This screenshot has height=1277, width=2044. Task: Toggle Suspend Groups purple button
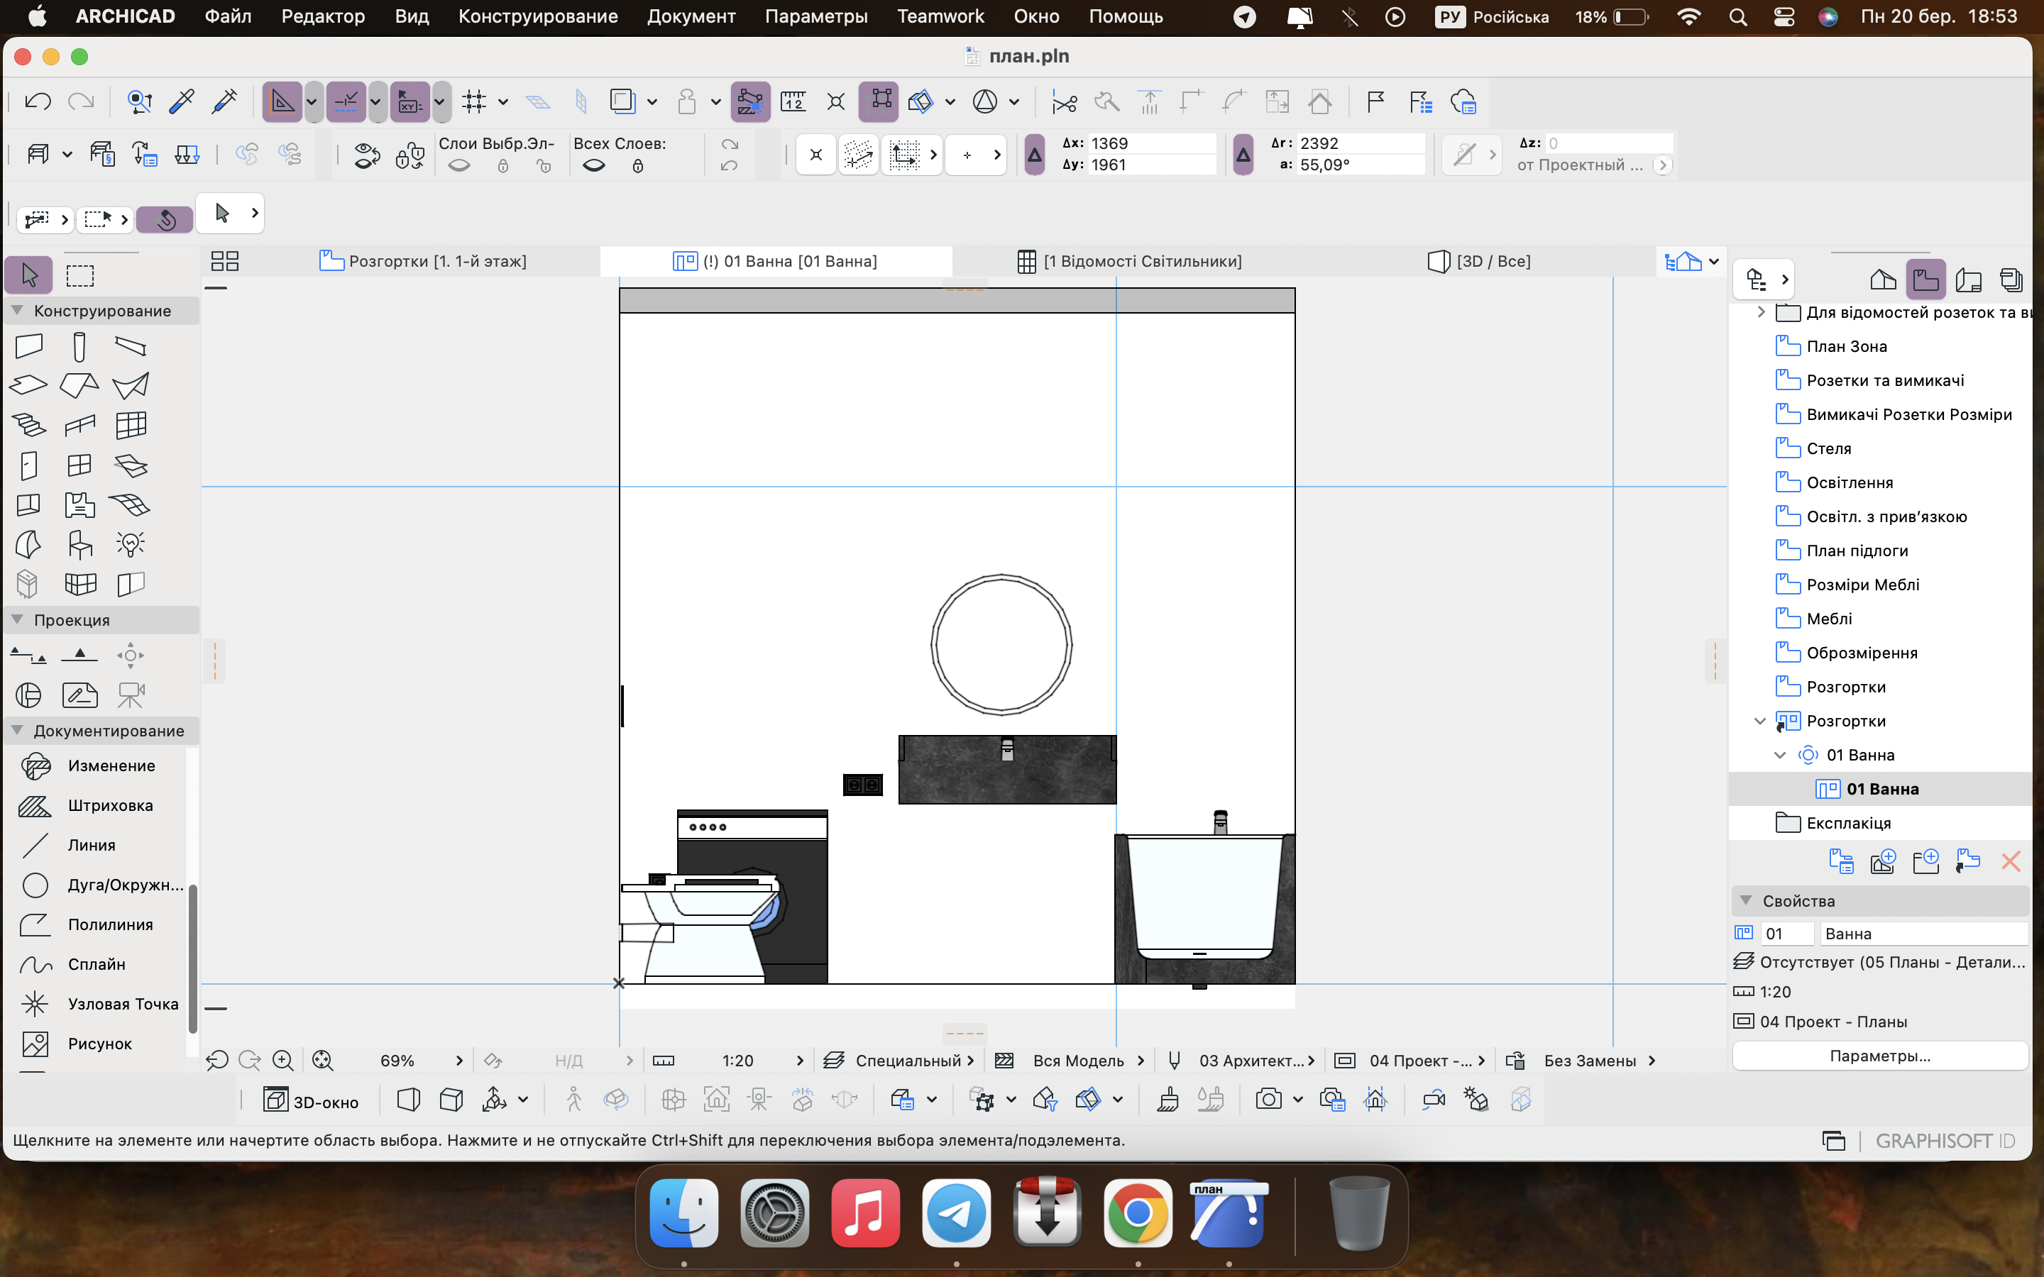click(x=879, y=102)
